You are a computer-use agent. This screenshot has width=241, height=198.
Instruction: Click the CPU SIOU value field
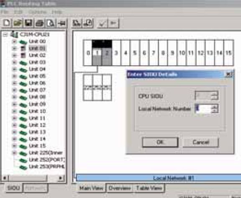(203, 95)
